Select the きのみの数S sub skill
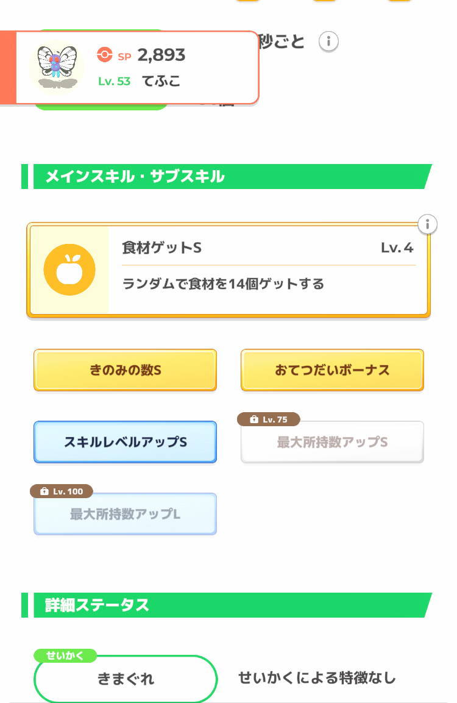 coord(125,370)
